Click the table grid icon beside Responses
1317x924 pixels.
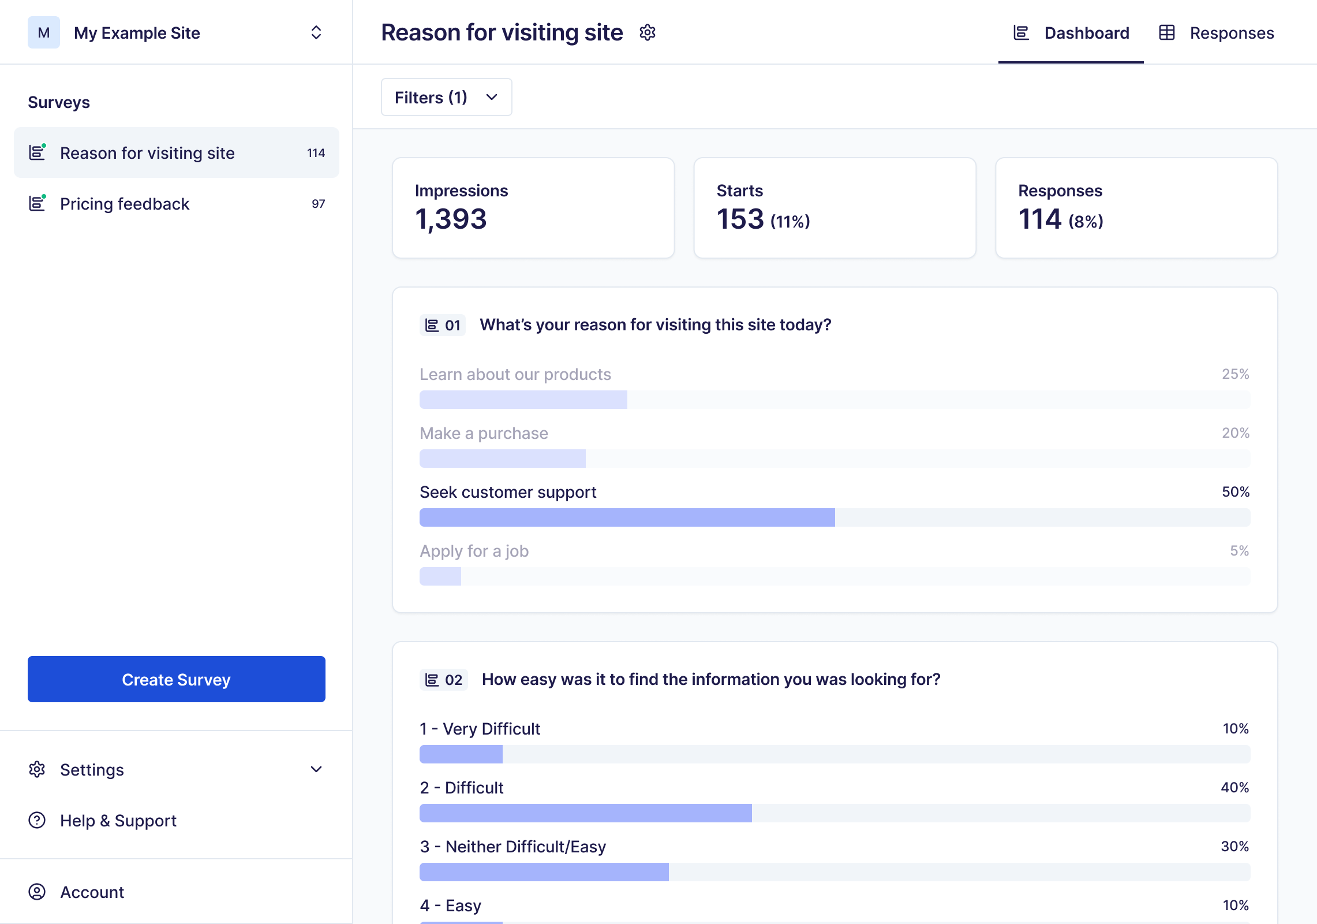[x=1168, y=33]
